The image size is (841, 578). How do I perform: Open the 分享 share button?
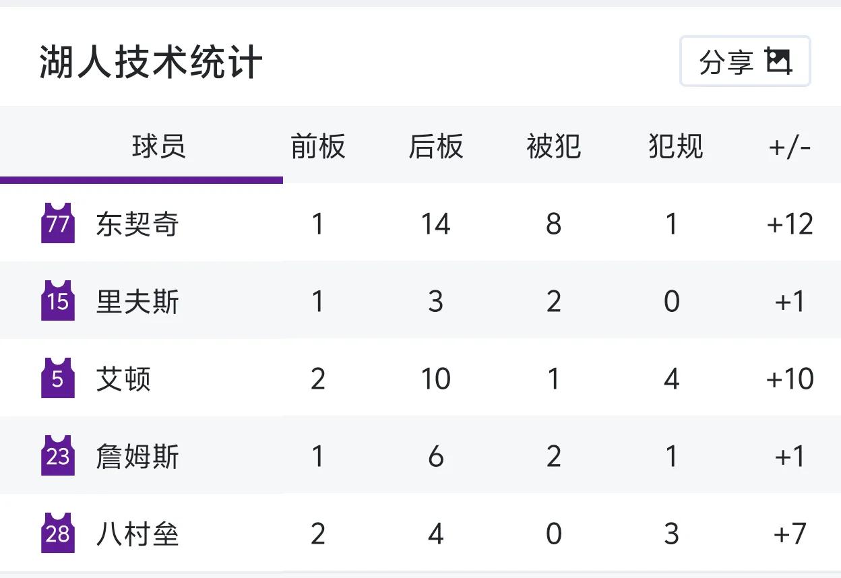point(745,61)
